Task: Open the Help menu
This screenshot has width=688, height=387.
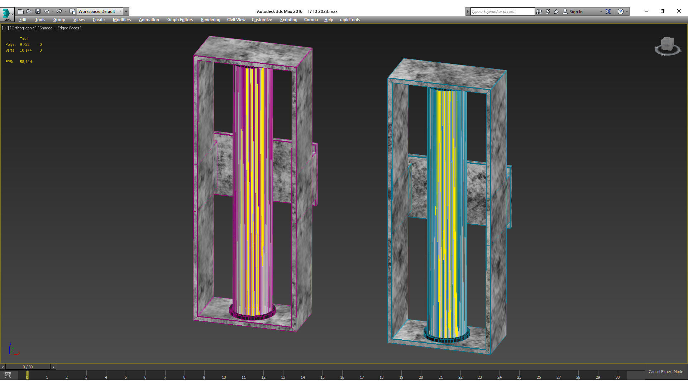Action: tap(329, 20)
